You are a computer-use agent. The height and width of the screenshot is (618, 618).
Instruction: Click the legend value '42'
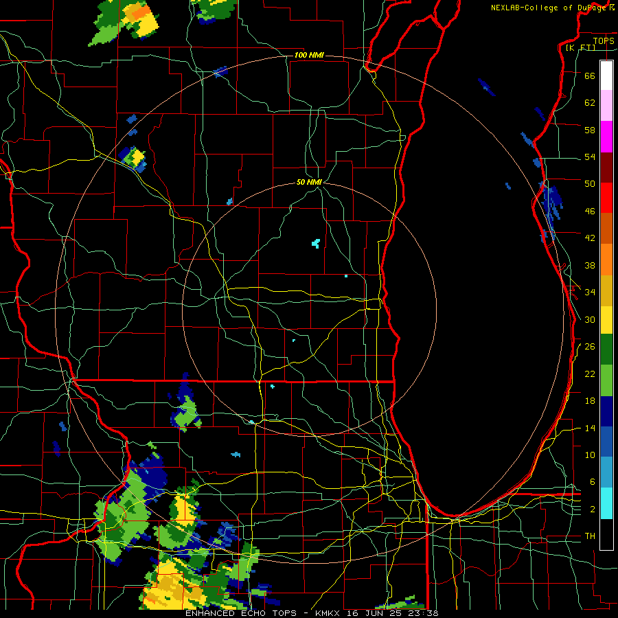pyautogui.click(x=590, y=238)
